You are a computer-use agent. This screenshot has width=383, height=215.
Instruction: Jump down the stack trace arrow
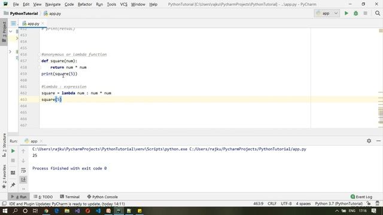pos(23,161)
